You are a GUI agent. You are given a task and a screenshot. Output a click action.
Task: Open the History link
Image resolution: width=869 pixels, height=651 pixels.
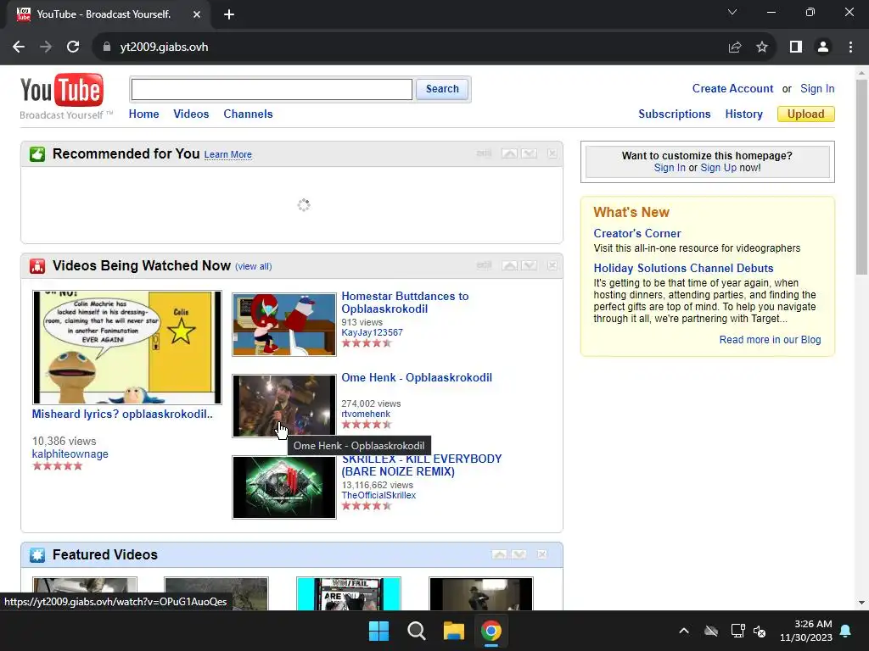pos(743,114)
